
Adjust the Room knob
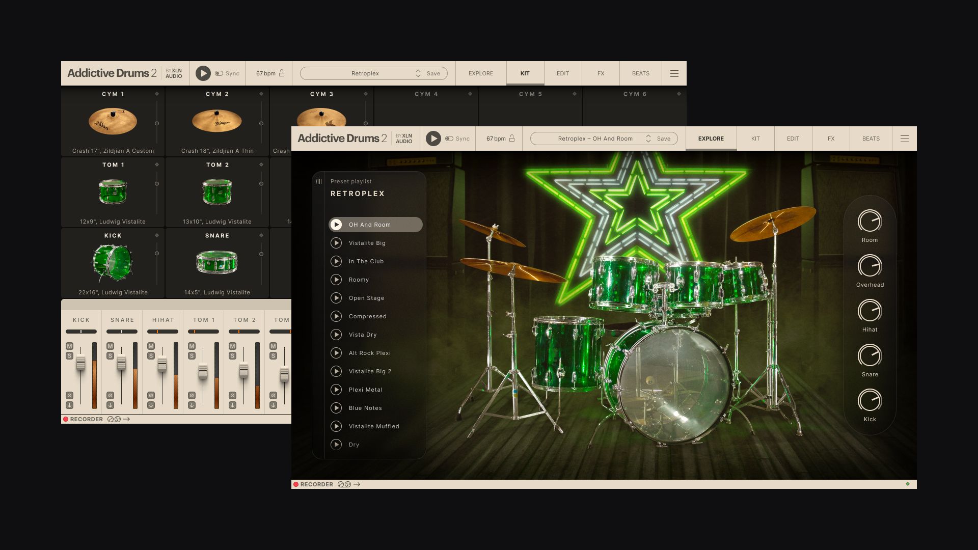point(870,222)
